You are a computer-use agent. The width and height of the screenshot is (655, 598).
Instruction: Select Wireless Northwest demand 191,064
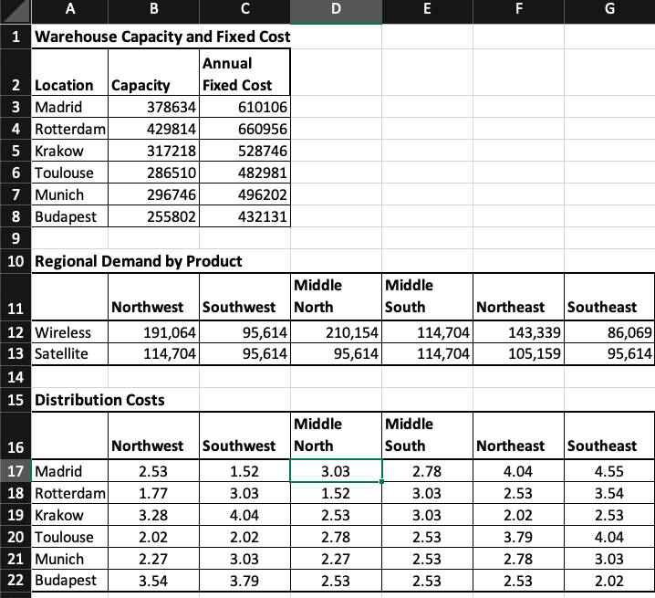(x=154, y=332)
